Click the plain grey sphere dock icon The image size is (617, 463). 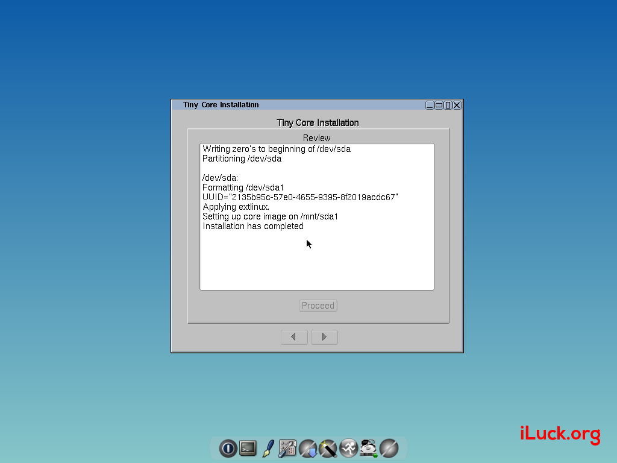(x=389, y=449)
